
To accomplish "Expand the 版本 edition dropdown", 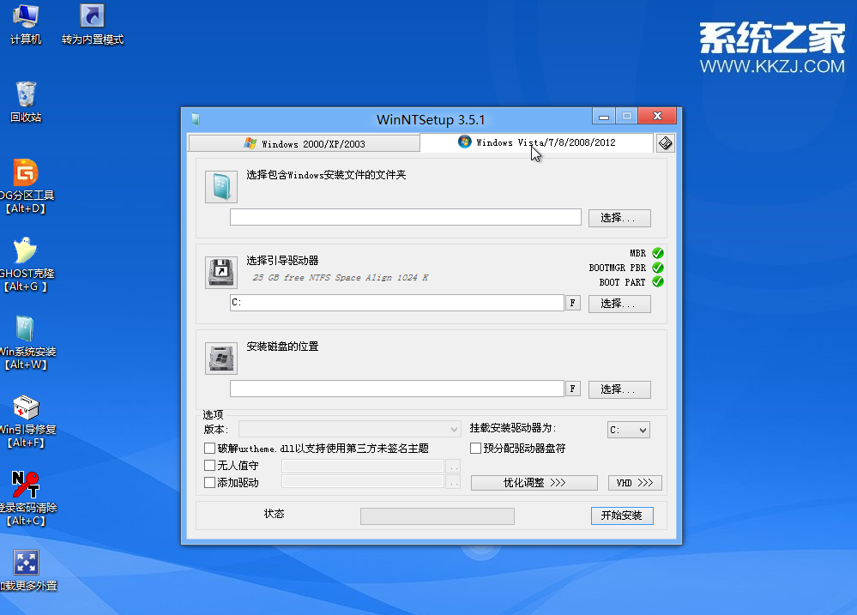I will [350, 429].
